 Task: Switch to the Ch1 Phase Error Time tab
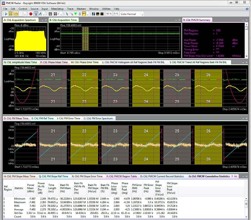coord(85,62)
